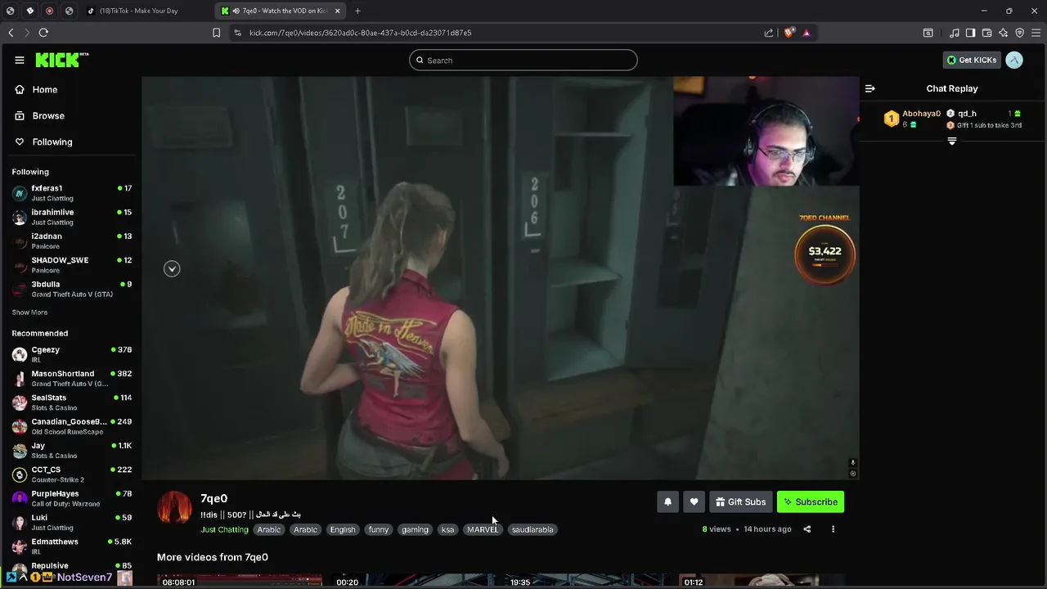Select the saudiarabia tag

532,529
